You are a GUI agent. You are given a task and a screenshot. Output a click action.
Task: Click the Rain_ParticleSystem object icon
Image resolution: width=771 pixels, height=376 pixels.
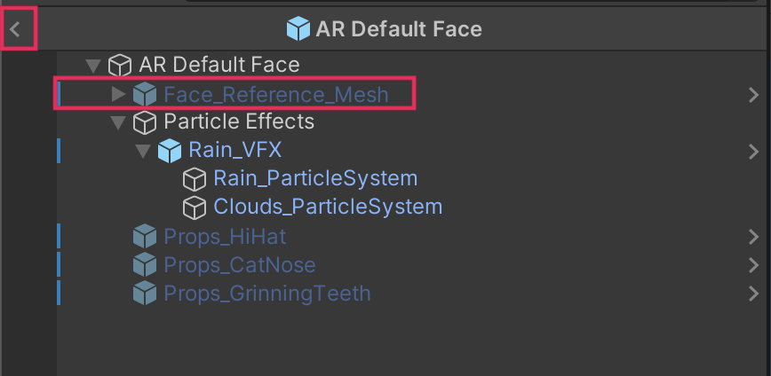click(x=194, y=178)
